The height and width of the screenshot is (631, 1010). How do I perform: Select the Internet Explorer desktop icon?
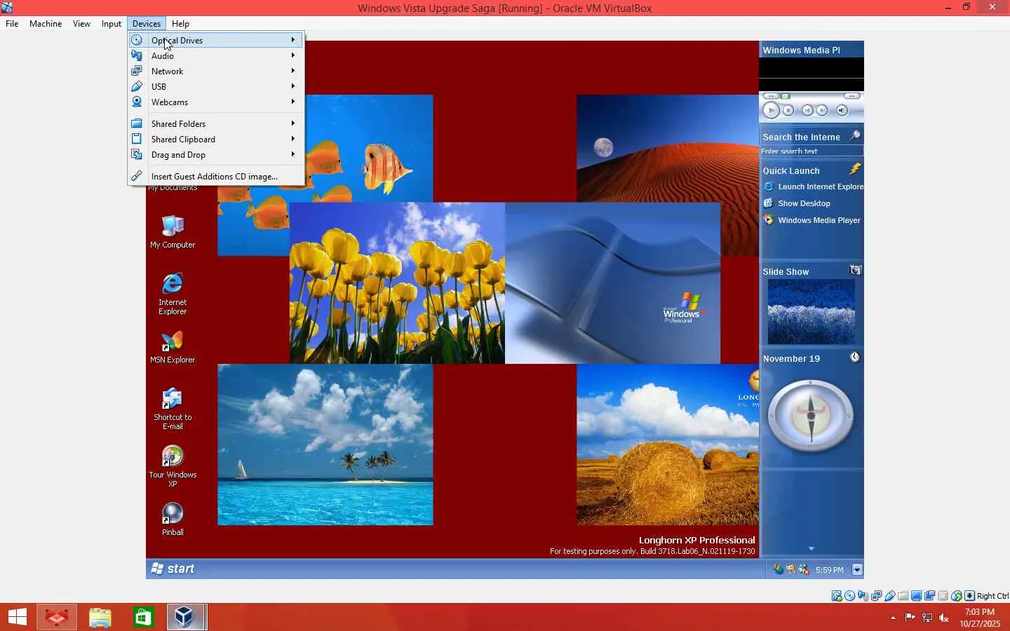(x=173, y=294)
